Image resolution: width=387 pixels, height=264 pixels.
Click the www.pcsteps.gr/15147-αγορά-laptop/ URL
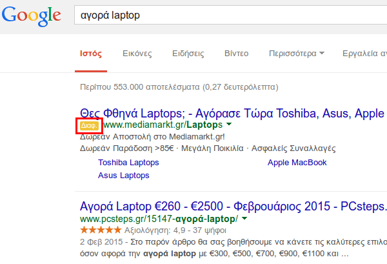(x=159, y=219)
